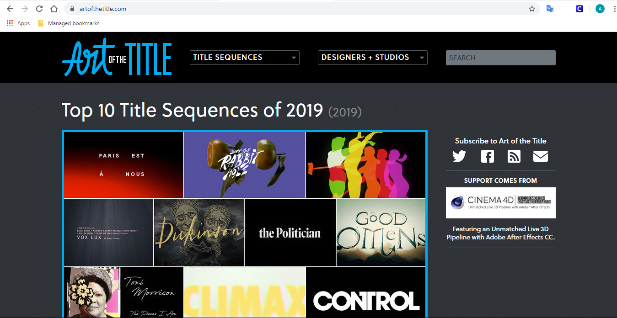617x318 pixels.
Task: Click the blue C extension icon
Action: [579, 9]
